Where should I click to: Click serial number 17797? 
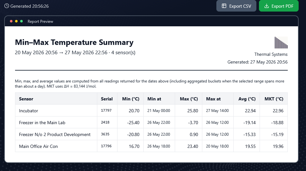[106, 111]
